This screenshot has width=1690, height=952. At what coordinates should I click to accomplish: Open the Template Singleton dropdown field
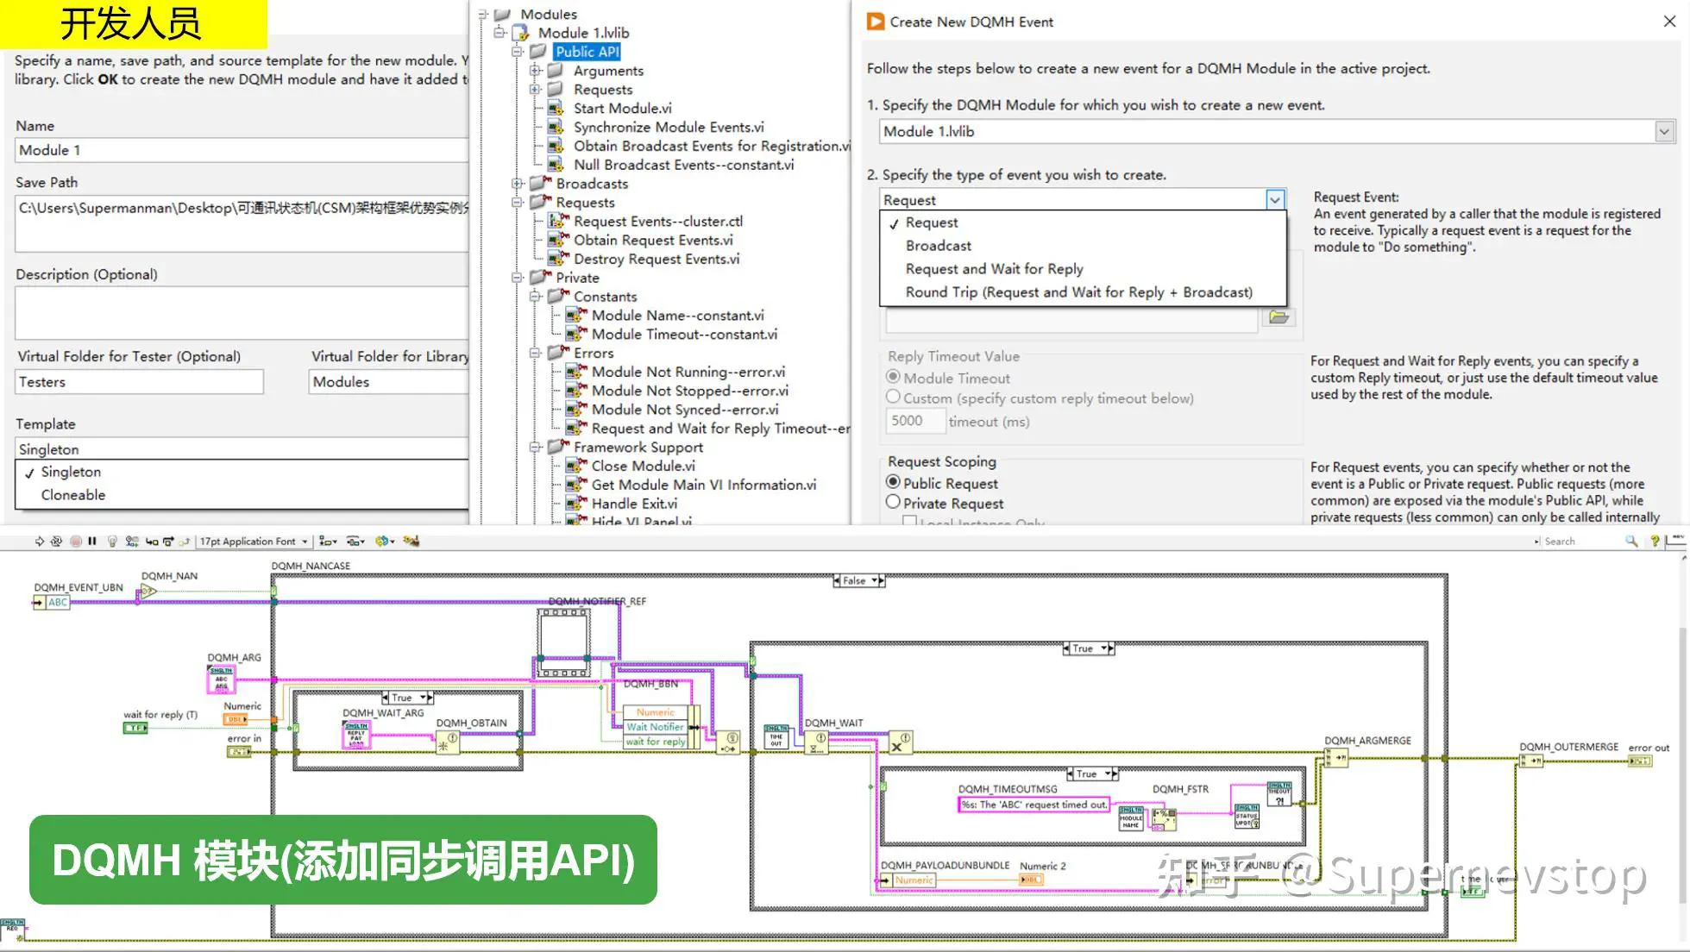(242, 448)
